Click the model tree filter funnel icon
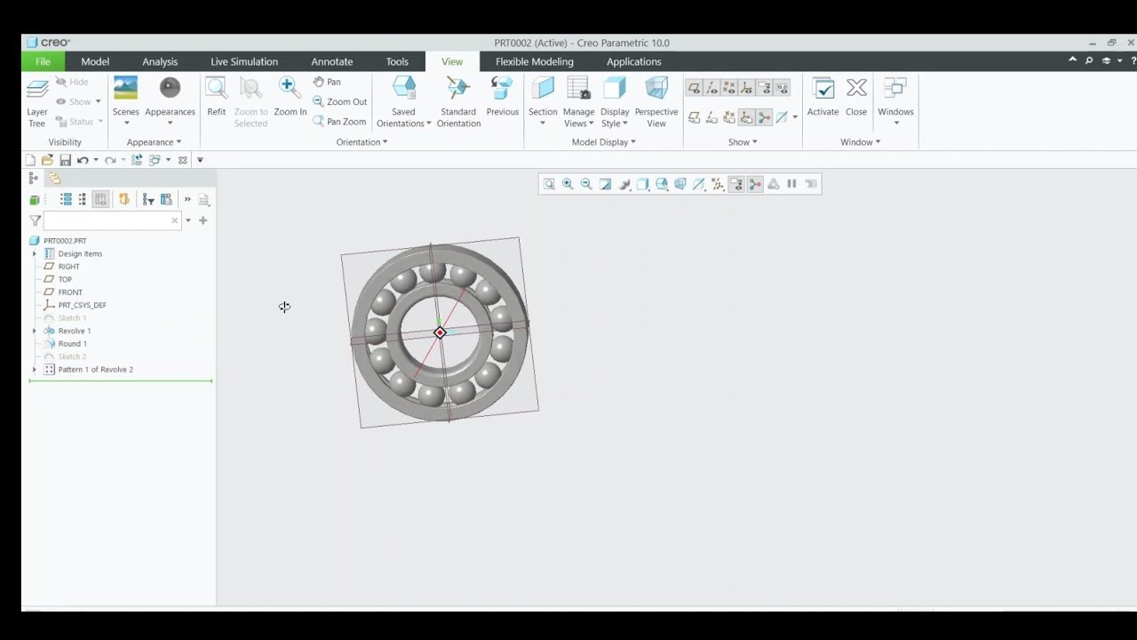Viewport: 1137px width, 640px height. [35, 220]
